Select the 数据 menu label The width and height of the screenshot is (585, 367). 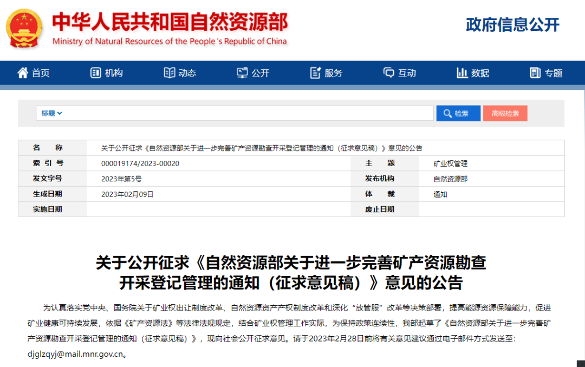pos(480,73)
